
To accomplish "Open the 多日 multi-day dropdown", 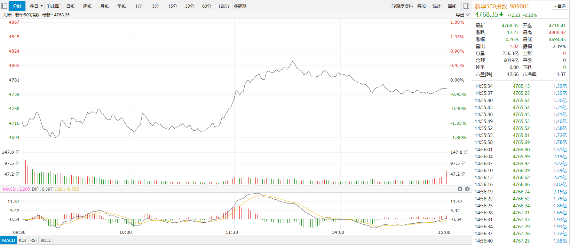I will (x=36, y=6).
